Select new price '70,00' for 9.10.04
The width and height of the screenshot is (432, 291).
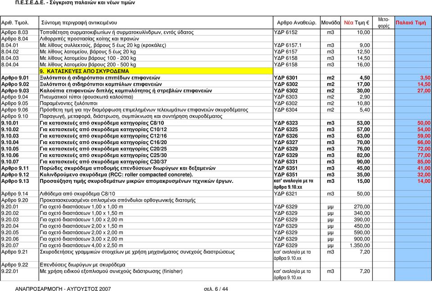(364, 142)
